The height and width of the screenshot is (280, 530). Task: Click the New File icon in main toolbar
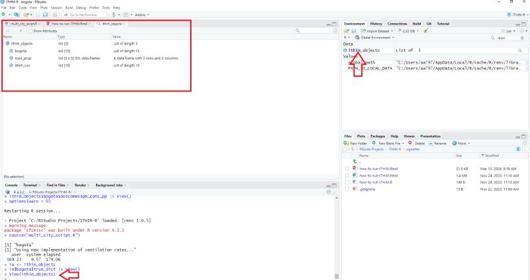click(x=3, y=15)
